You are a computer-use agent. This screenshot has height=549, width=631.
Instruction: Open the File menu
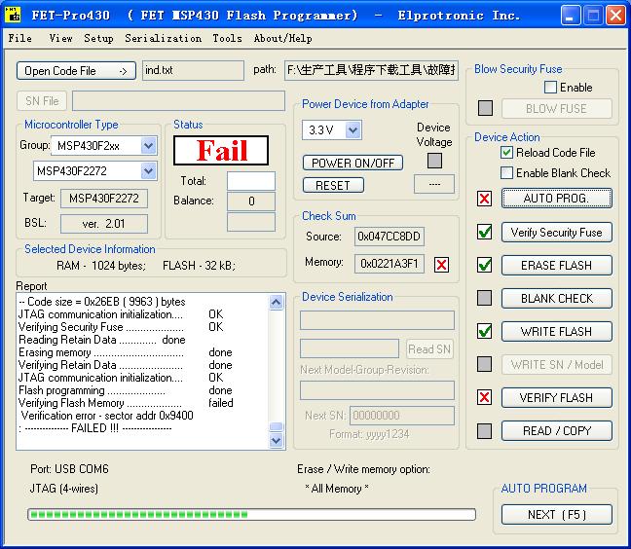click(x=19, y=38)
